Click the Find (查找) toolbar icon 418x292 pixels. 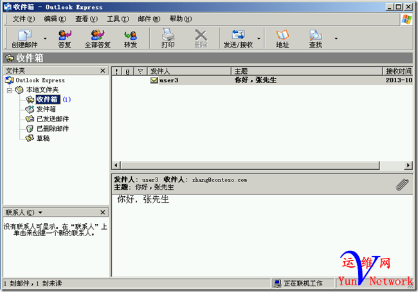(x=316, y=39)
